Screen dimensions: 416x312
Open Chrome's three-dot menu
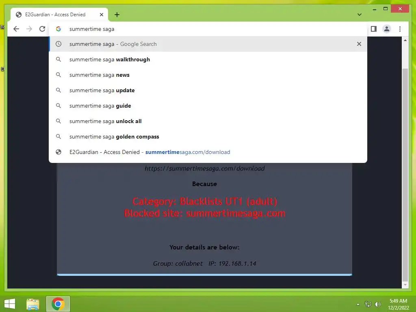point(400,29)
